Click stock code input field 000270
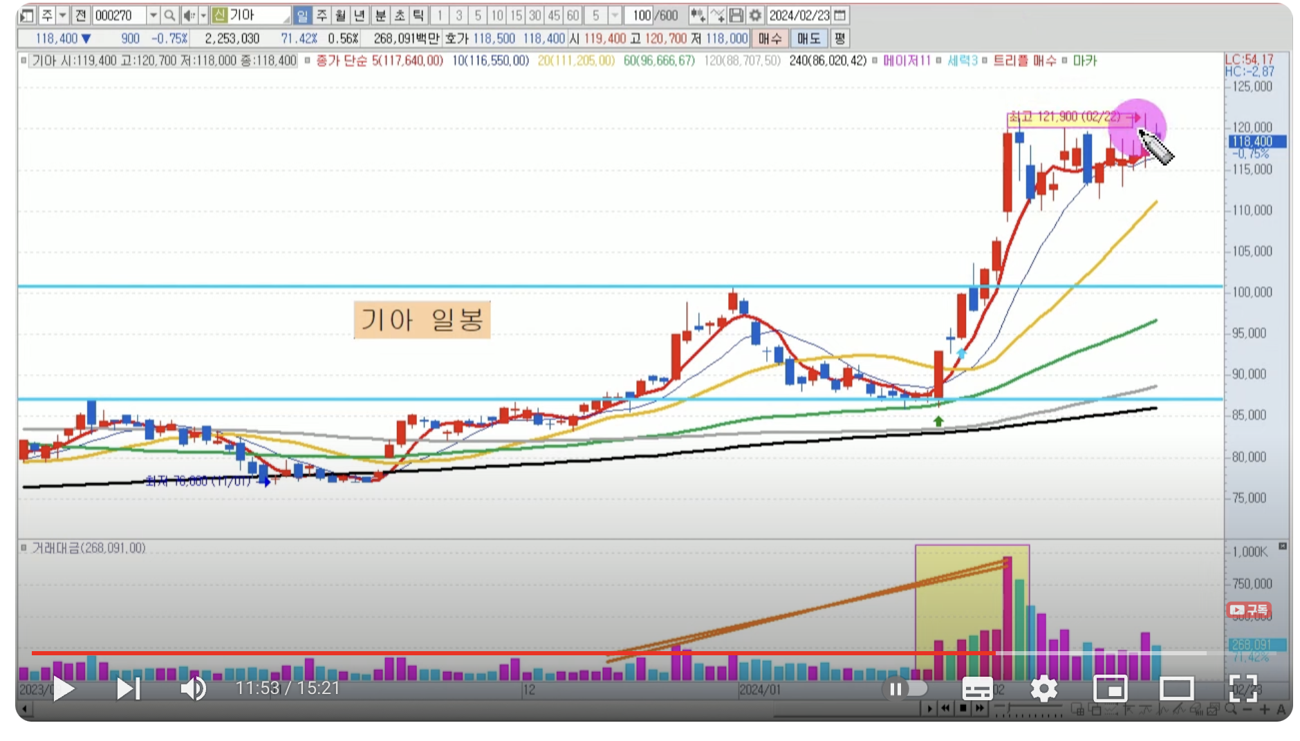This screenshot has width=1300, height=741. click(x=119, y=15)
